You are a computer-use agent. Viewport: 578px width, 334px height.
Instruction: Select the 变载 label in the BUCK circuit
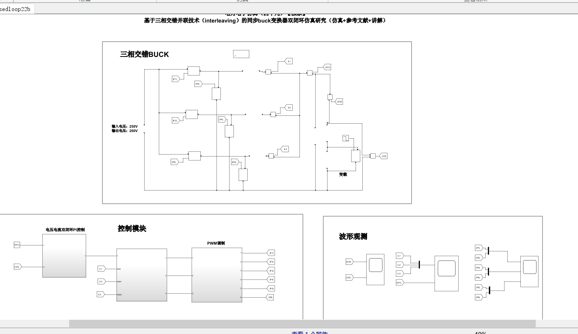343,174
